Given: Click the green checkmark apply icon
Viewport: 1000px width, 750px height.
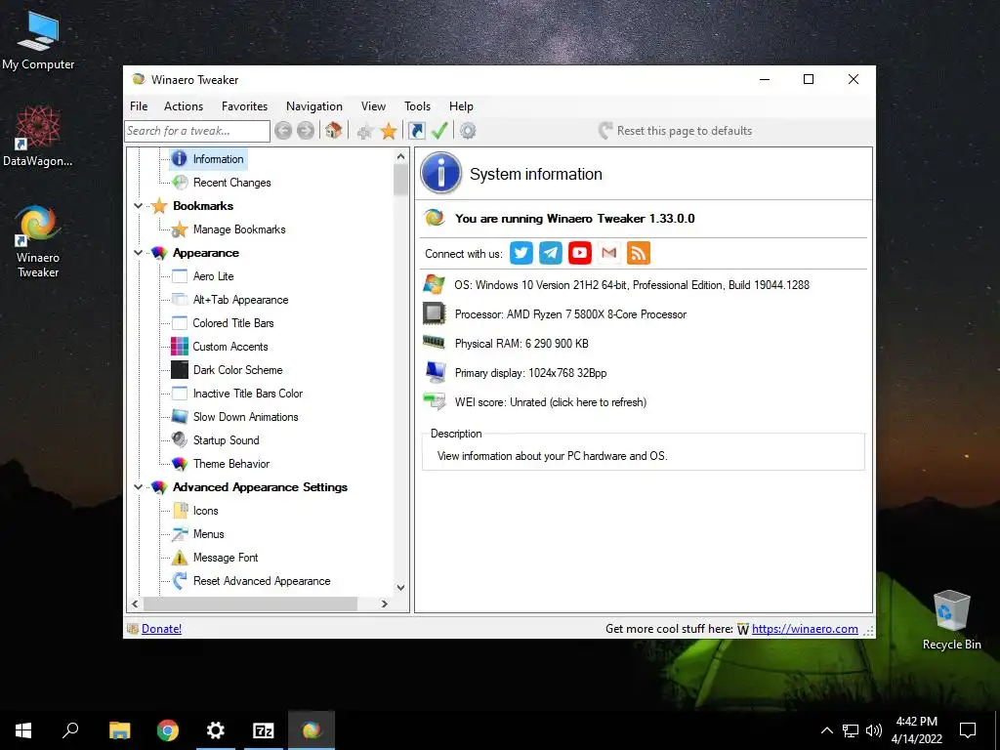Looking at the screenshot, I should coord(439,131).
